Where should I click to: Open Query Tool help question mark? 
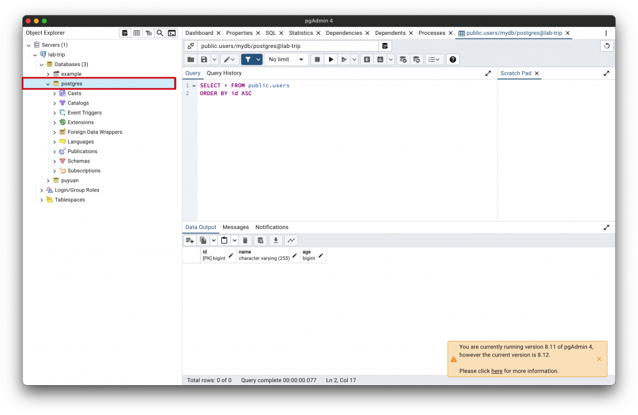coord(452,59)
